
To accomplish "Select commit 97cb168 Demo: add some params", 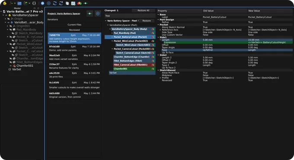I will 74,48.
